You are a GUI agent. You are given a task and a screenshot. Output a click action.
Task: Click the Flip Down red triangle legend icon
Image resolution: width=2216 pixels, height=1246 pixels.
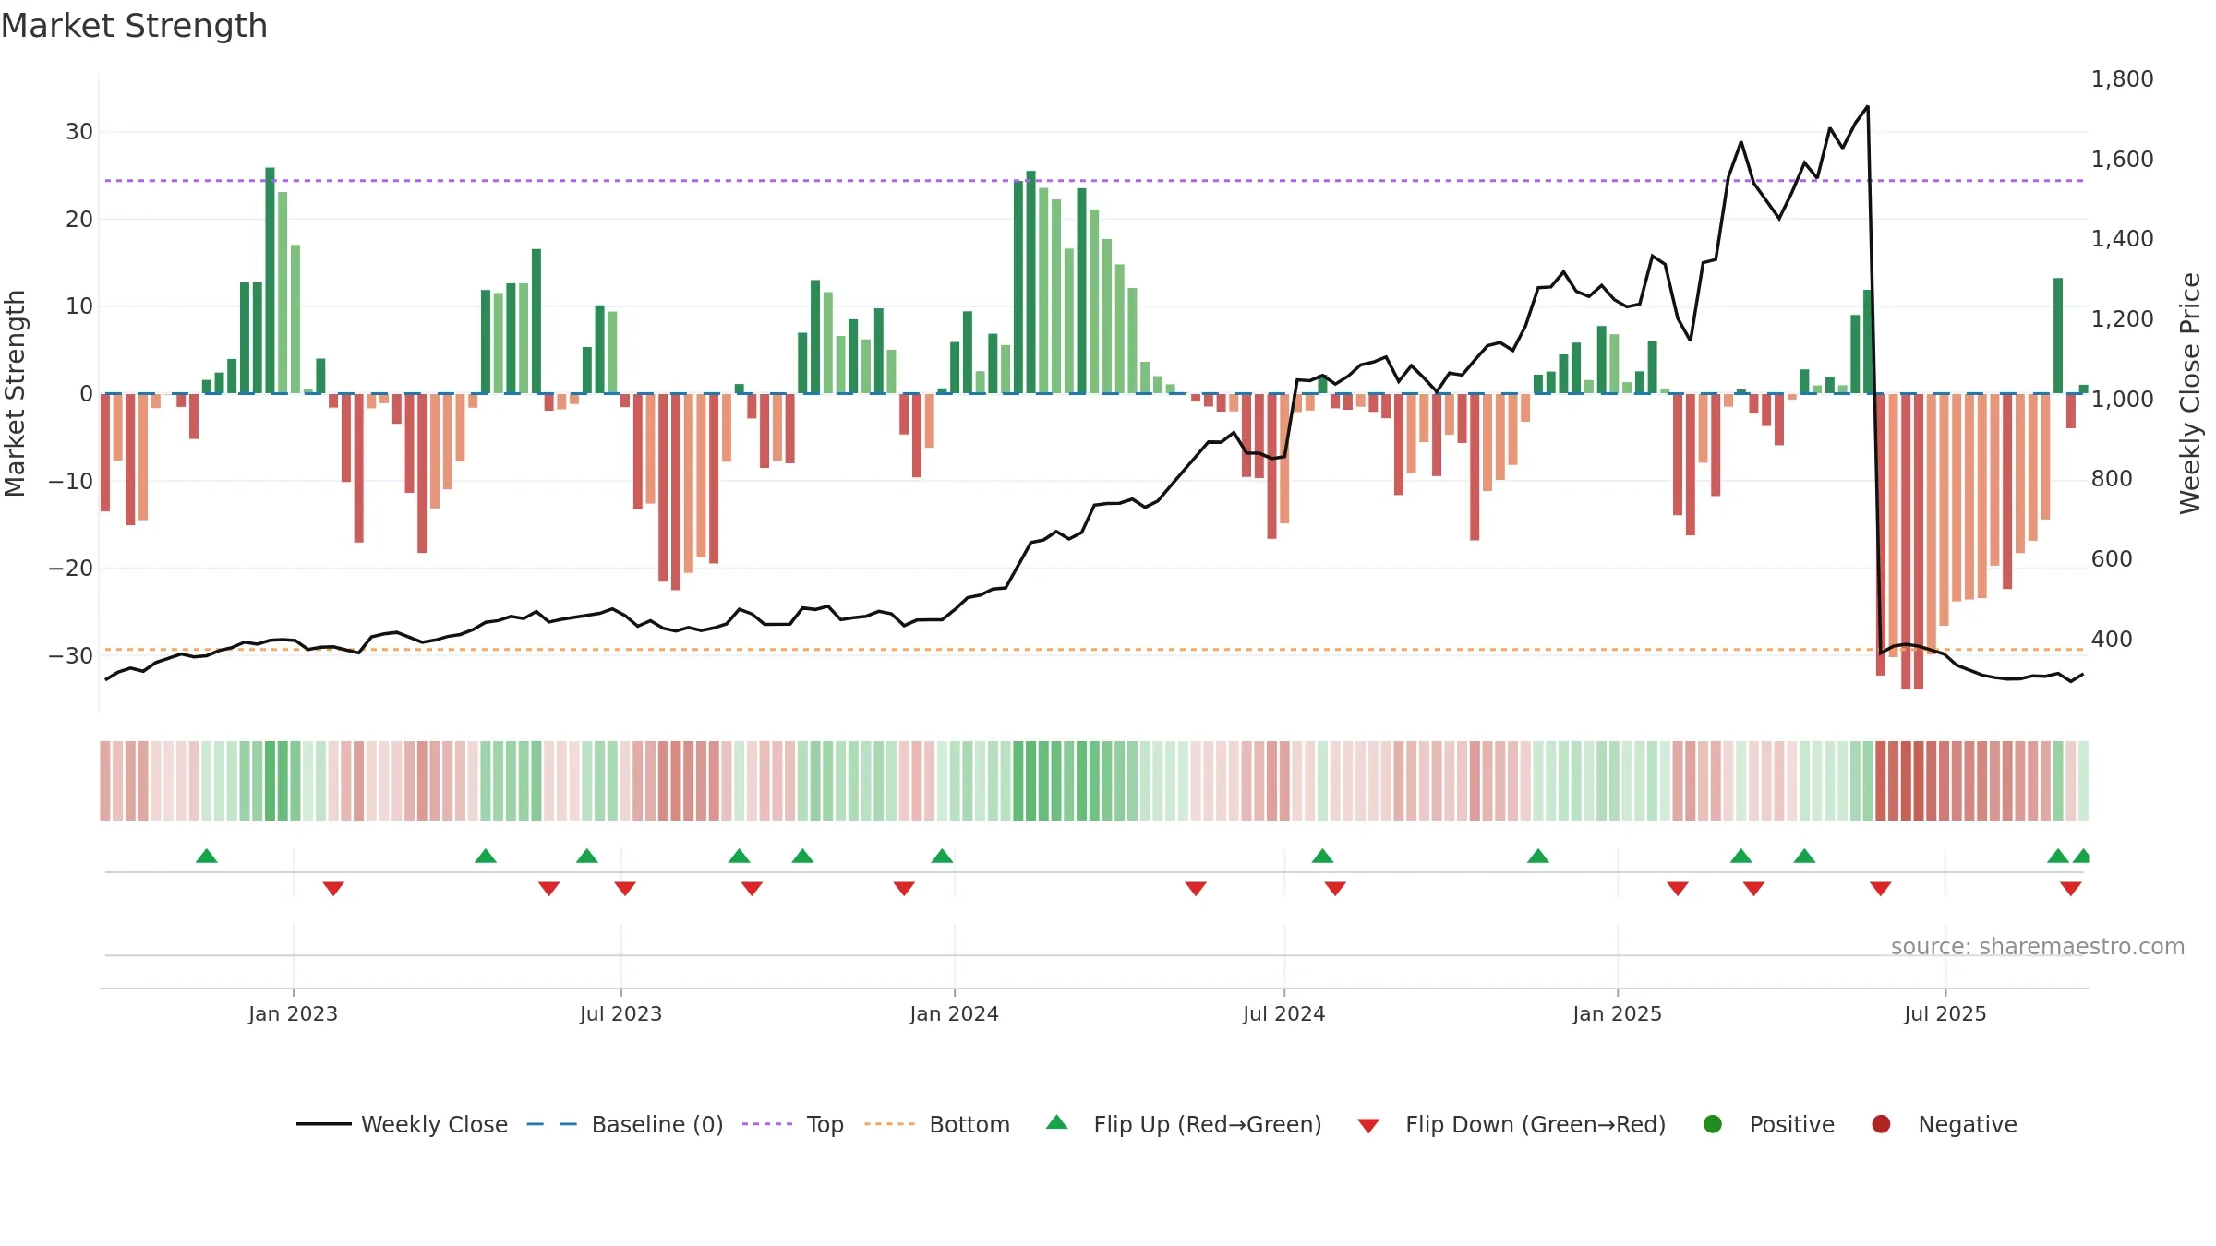coord(1368,1125)
